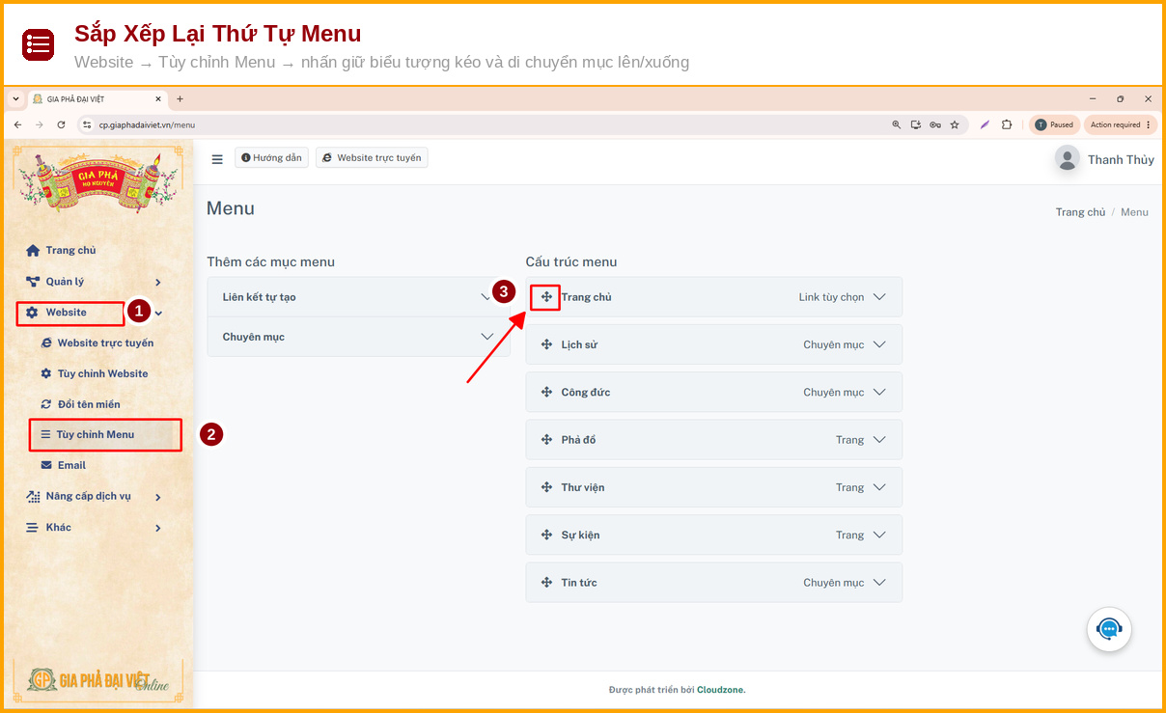Collapse the Website sidebar menu
1166x713 pixels.
pos(94,313)
